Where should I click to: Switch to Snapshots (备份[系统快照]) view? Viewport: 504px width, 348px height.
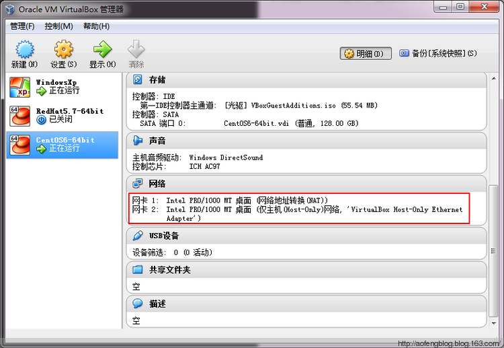pyautogui.click(x=437, y=53)
